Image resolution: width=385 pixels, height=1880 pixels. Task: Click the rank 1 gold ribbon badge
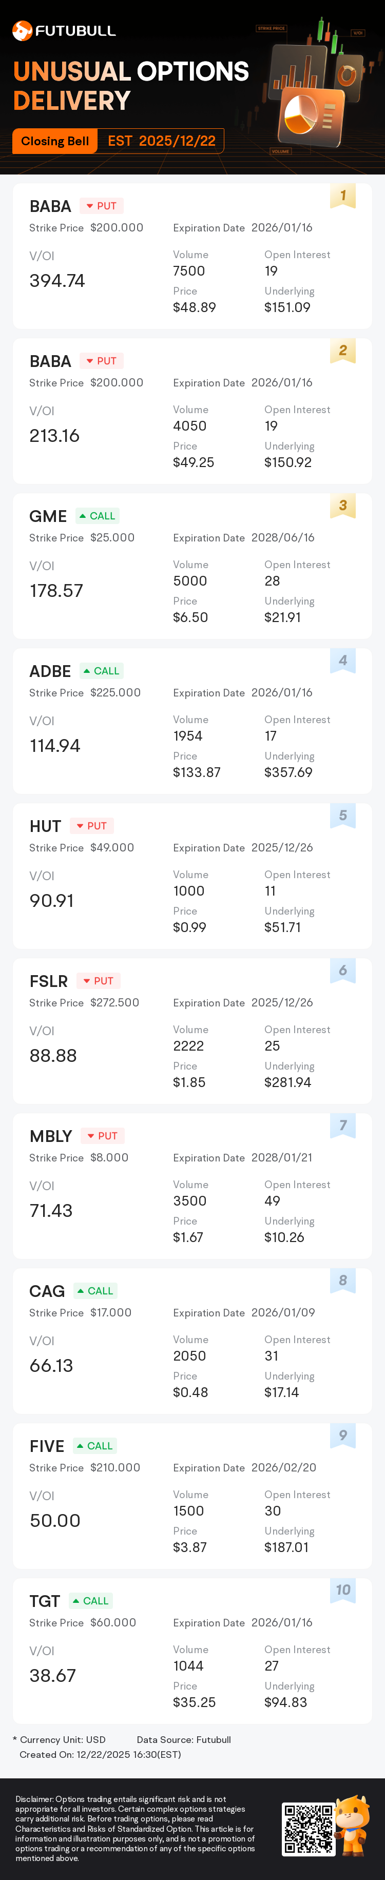(342, 196)
